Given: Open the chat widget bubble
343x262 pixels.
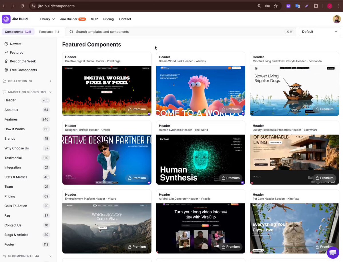Looking at the screenshot, I should pos(333,253).
